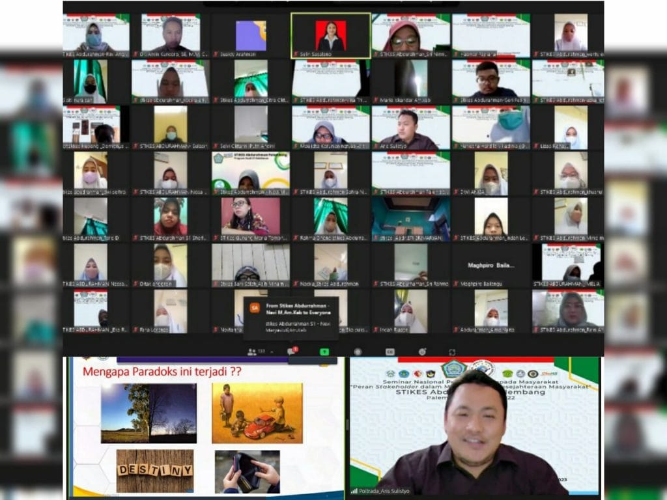Click the round icon right of Share Screen
The image size is (667, 500).
coord(357,352)
